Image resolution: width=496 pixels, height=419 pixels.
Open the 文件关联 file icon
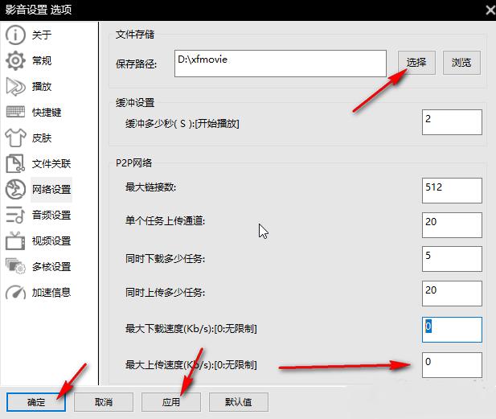point(15,164)
